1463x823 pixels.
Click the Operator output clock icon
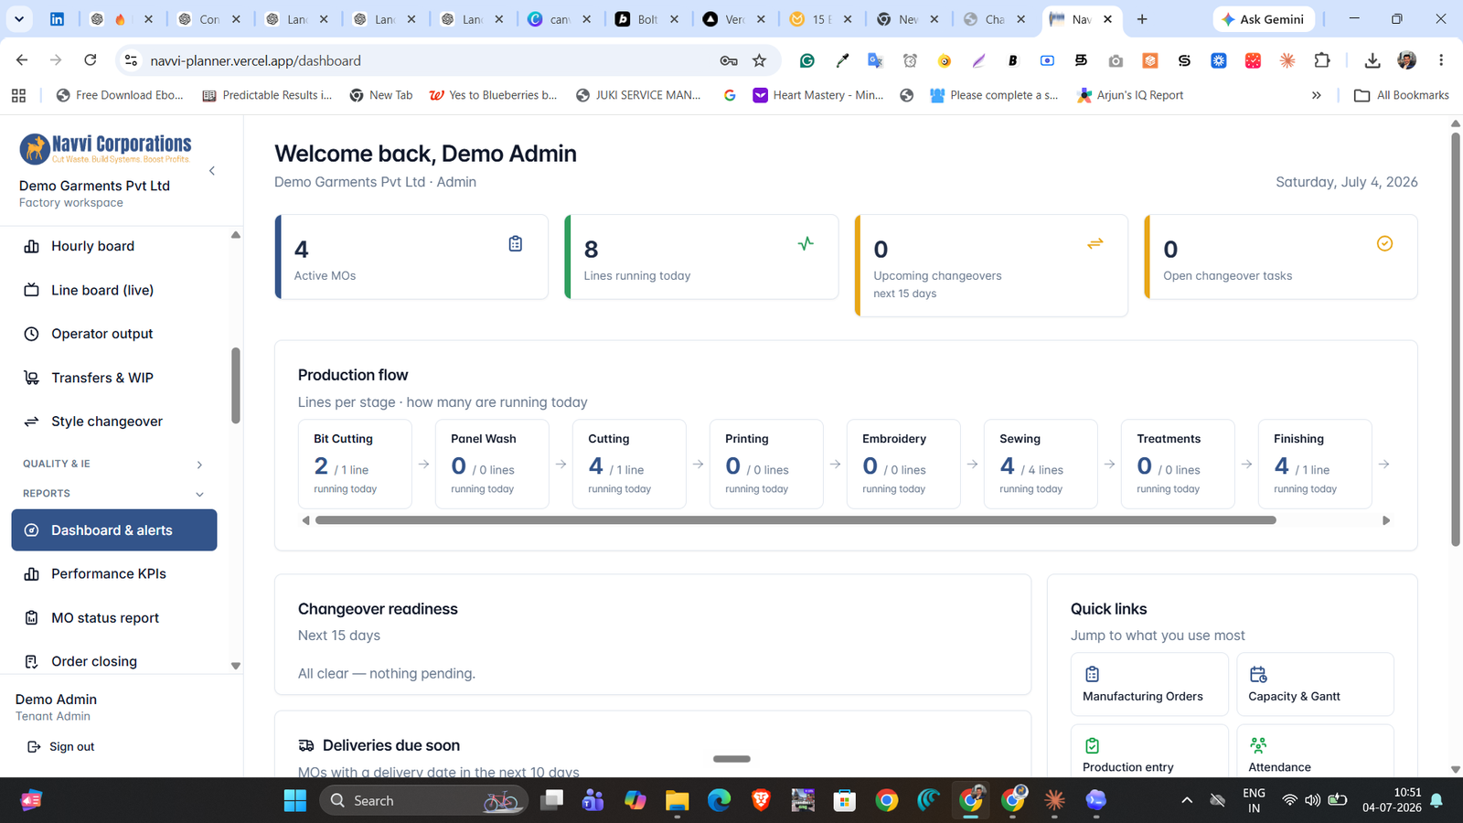click(31, 334)
